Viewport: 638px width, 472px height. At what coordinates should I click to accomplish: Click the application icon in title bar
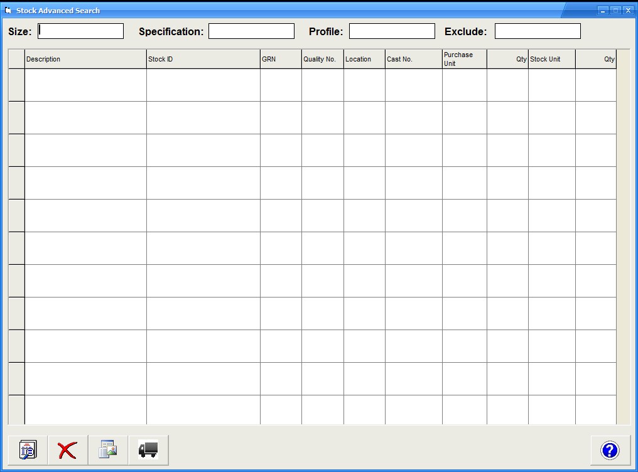tap(8, 11)
